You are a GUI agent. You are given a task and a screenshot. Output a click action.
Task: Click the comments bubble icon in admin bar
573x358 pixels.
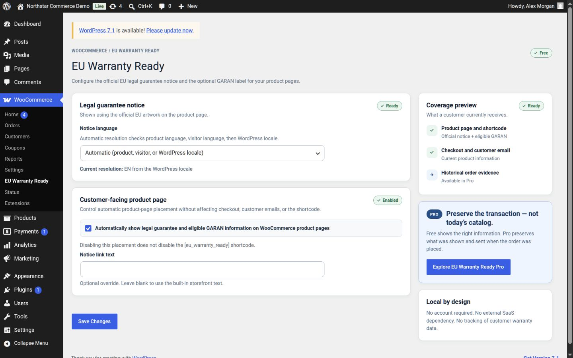[x=162, y=6]
